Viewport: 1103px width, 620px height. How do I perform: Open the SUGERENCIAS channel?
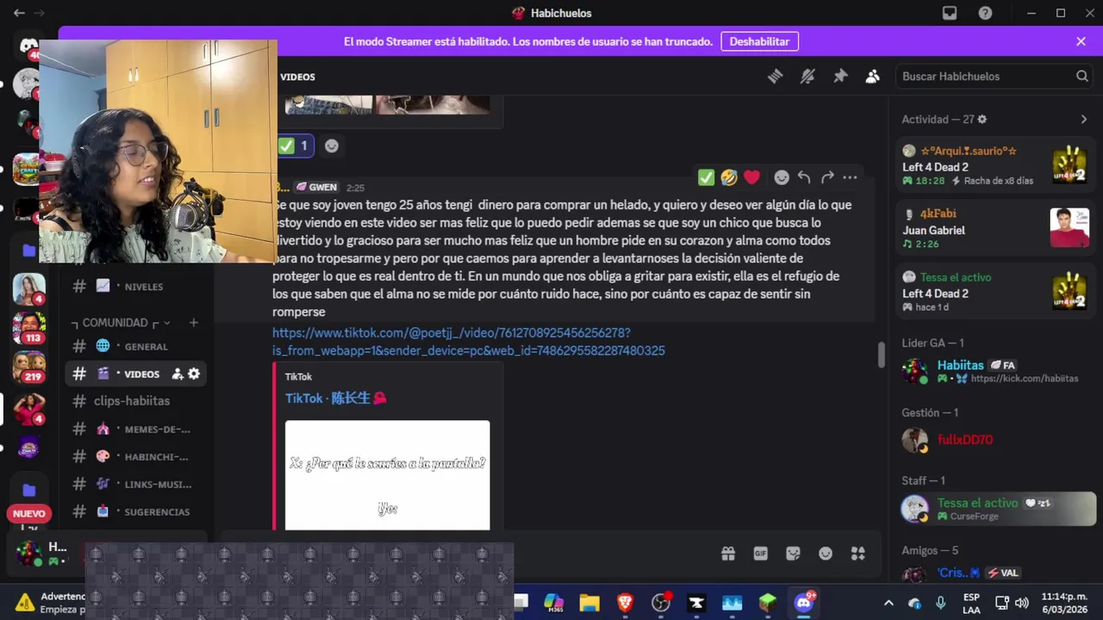pos(135,512)
